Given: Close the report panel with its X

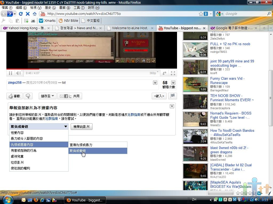Looking at the screenshot, I should pyautogui.click(x=172, y=106).
